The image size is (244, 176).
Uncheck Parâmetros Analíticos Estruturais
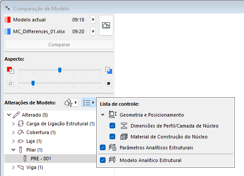[x=103, y=148]
